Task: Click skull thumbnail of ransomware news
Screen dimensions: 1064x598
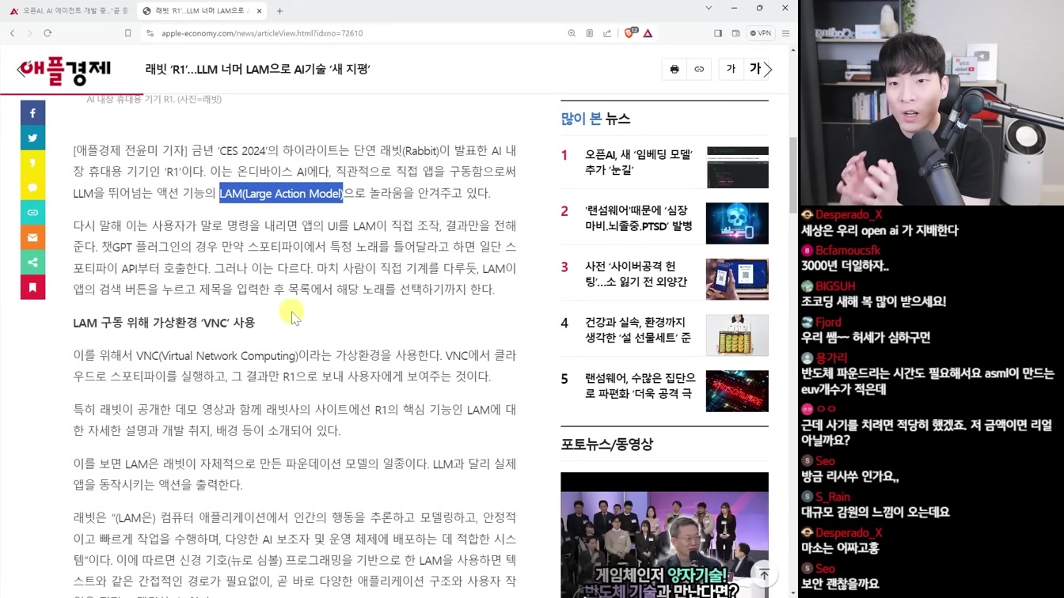Action: 737,223
